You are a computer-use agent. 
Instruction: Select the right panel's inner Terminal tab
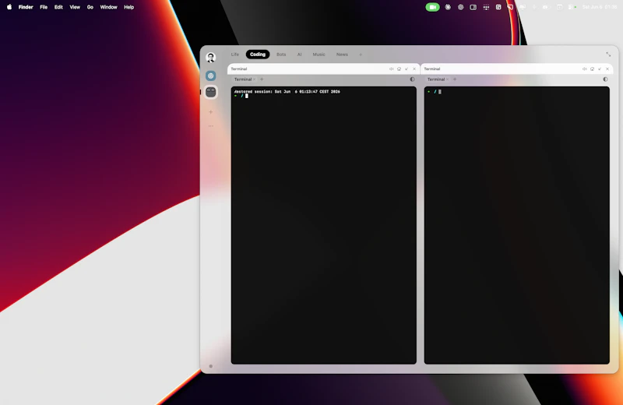pos(436,79)
